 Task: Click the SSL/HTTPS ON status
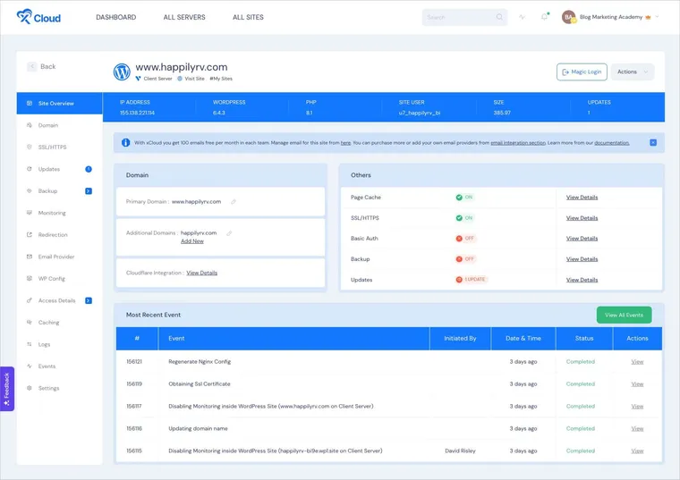pos(464,218)
